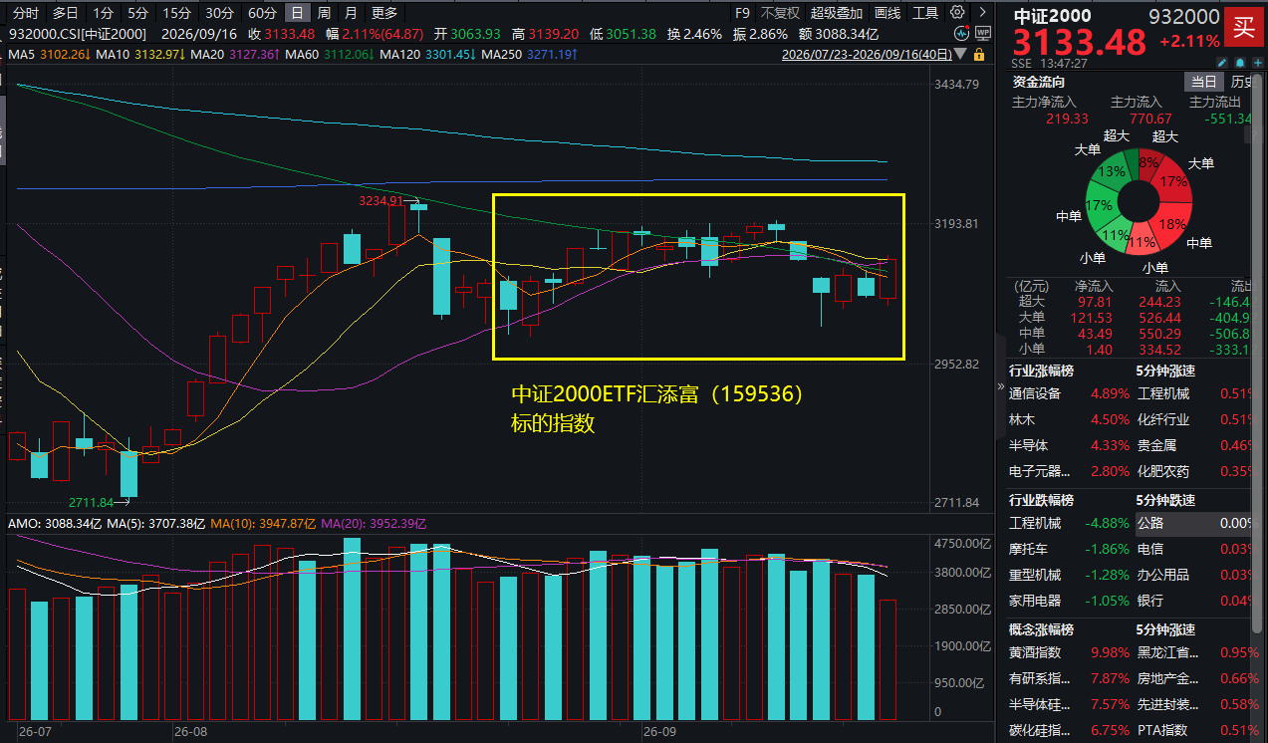Expand date range dropdown triangle
Screen dimensions: 1268x743
tap(960, 54)
